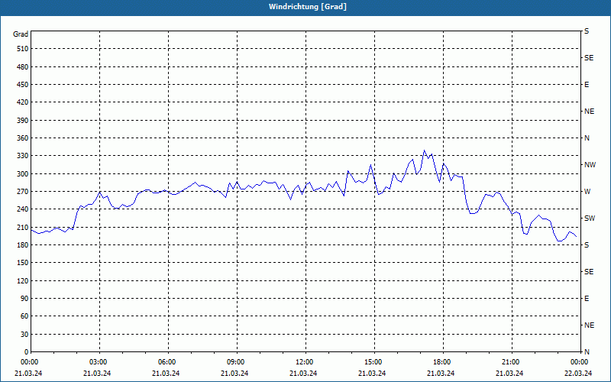Choose the y-axis value "90"
The width and height of the screenshot is (611, 382).
24,299
